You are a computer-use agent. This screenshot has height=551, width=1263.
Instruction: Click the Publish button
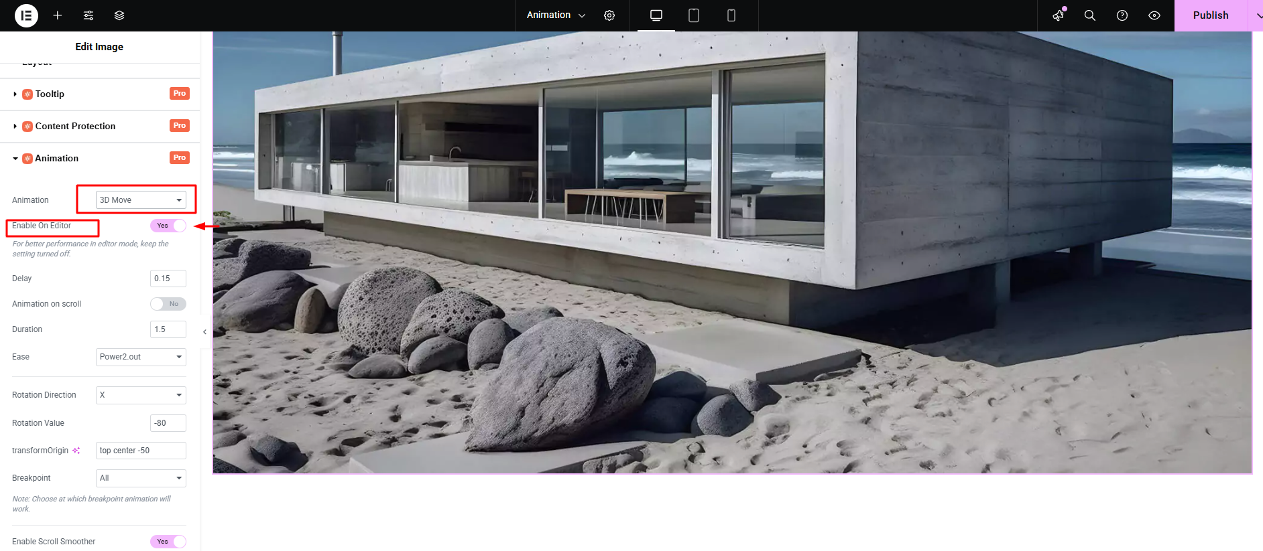pos(1210,15)
